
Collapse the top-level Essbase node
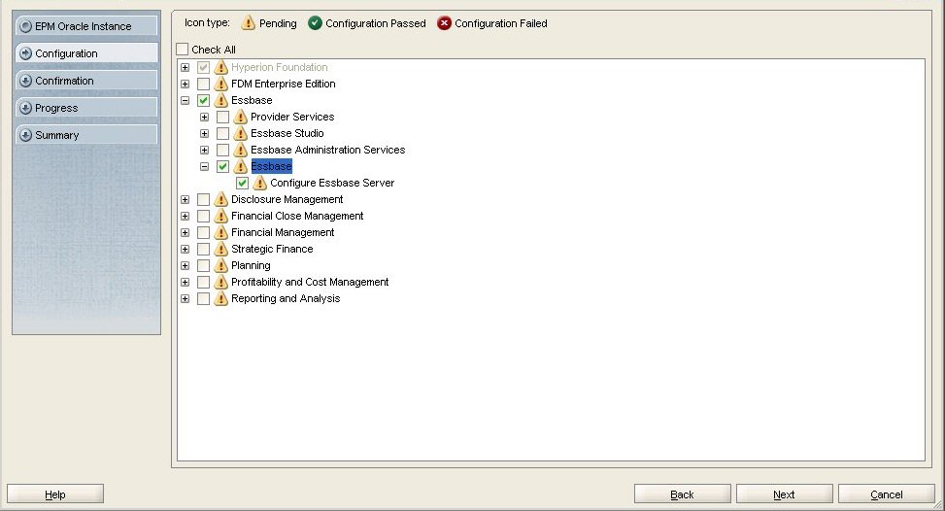point(186,101)
